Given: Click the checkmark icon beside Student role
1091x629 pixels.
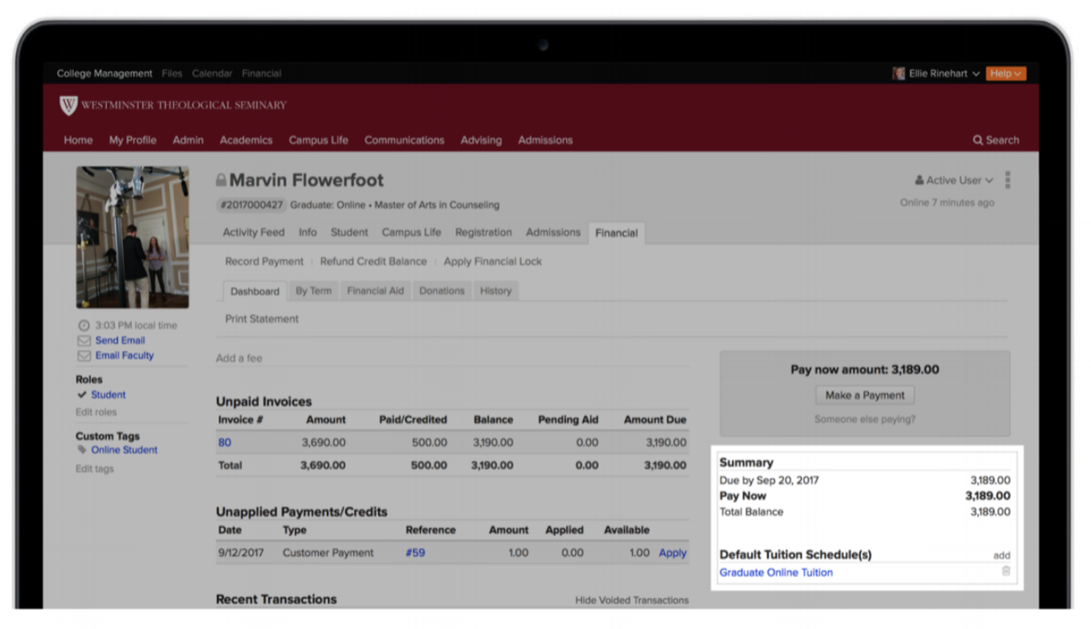Looking at the screenshot, I should click(x=82, y=395).
